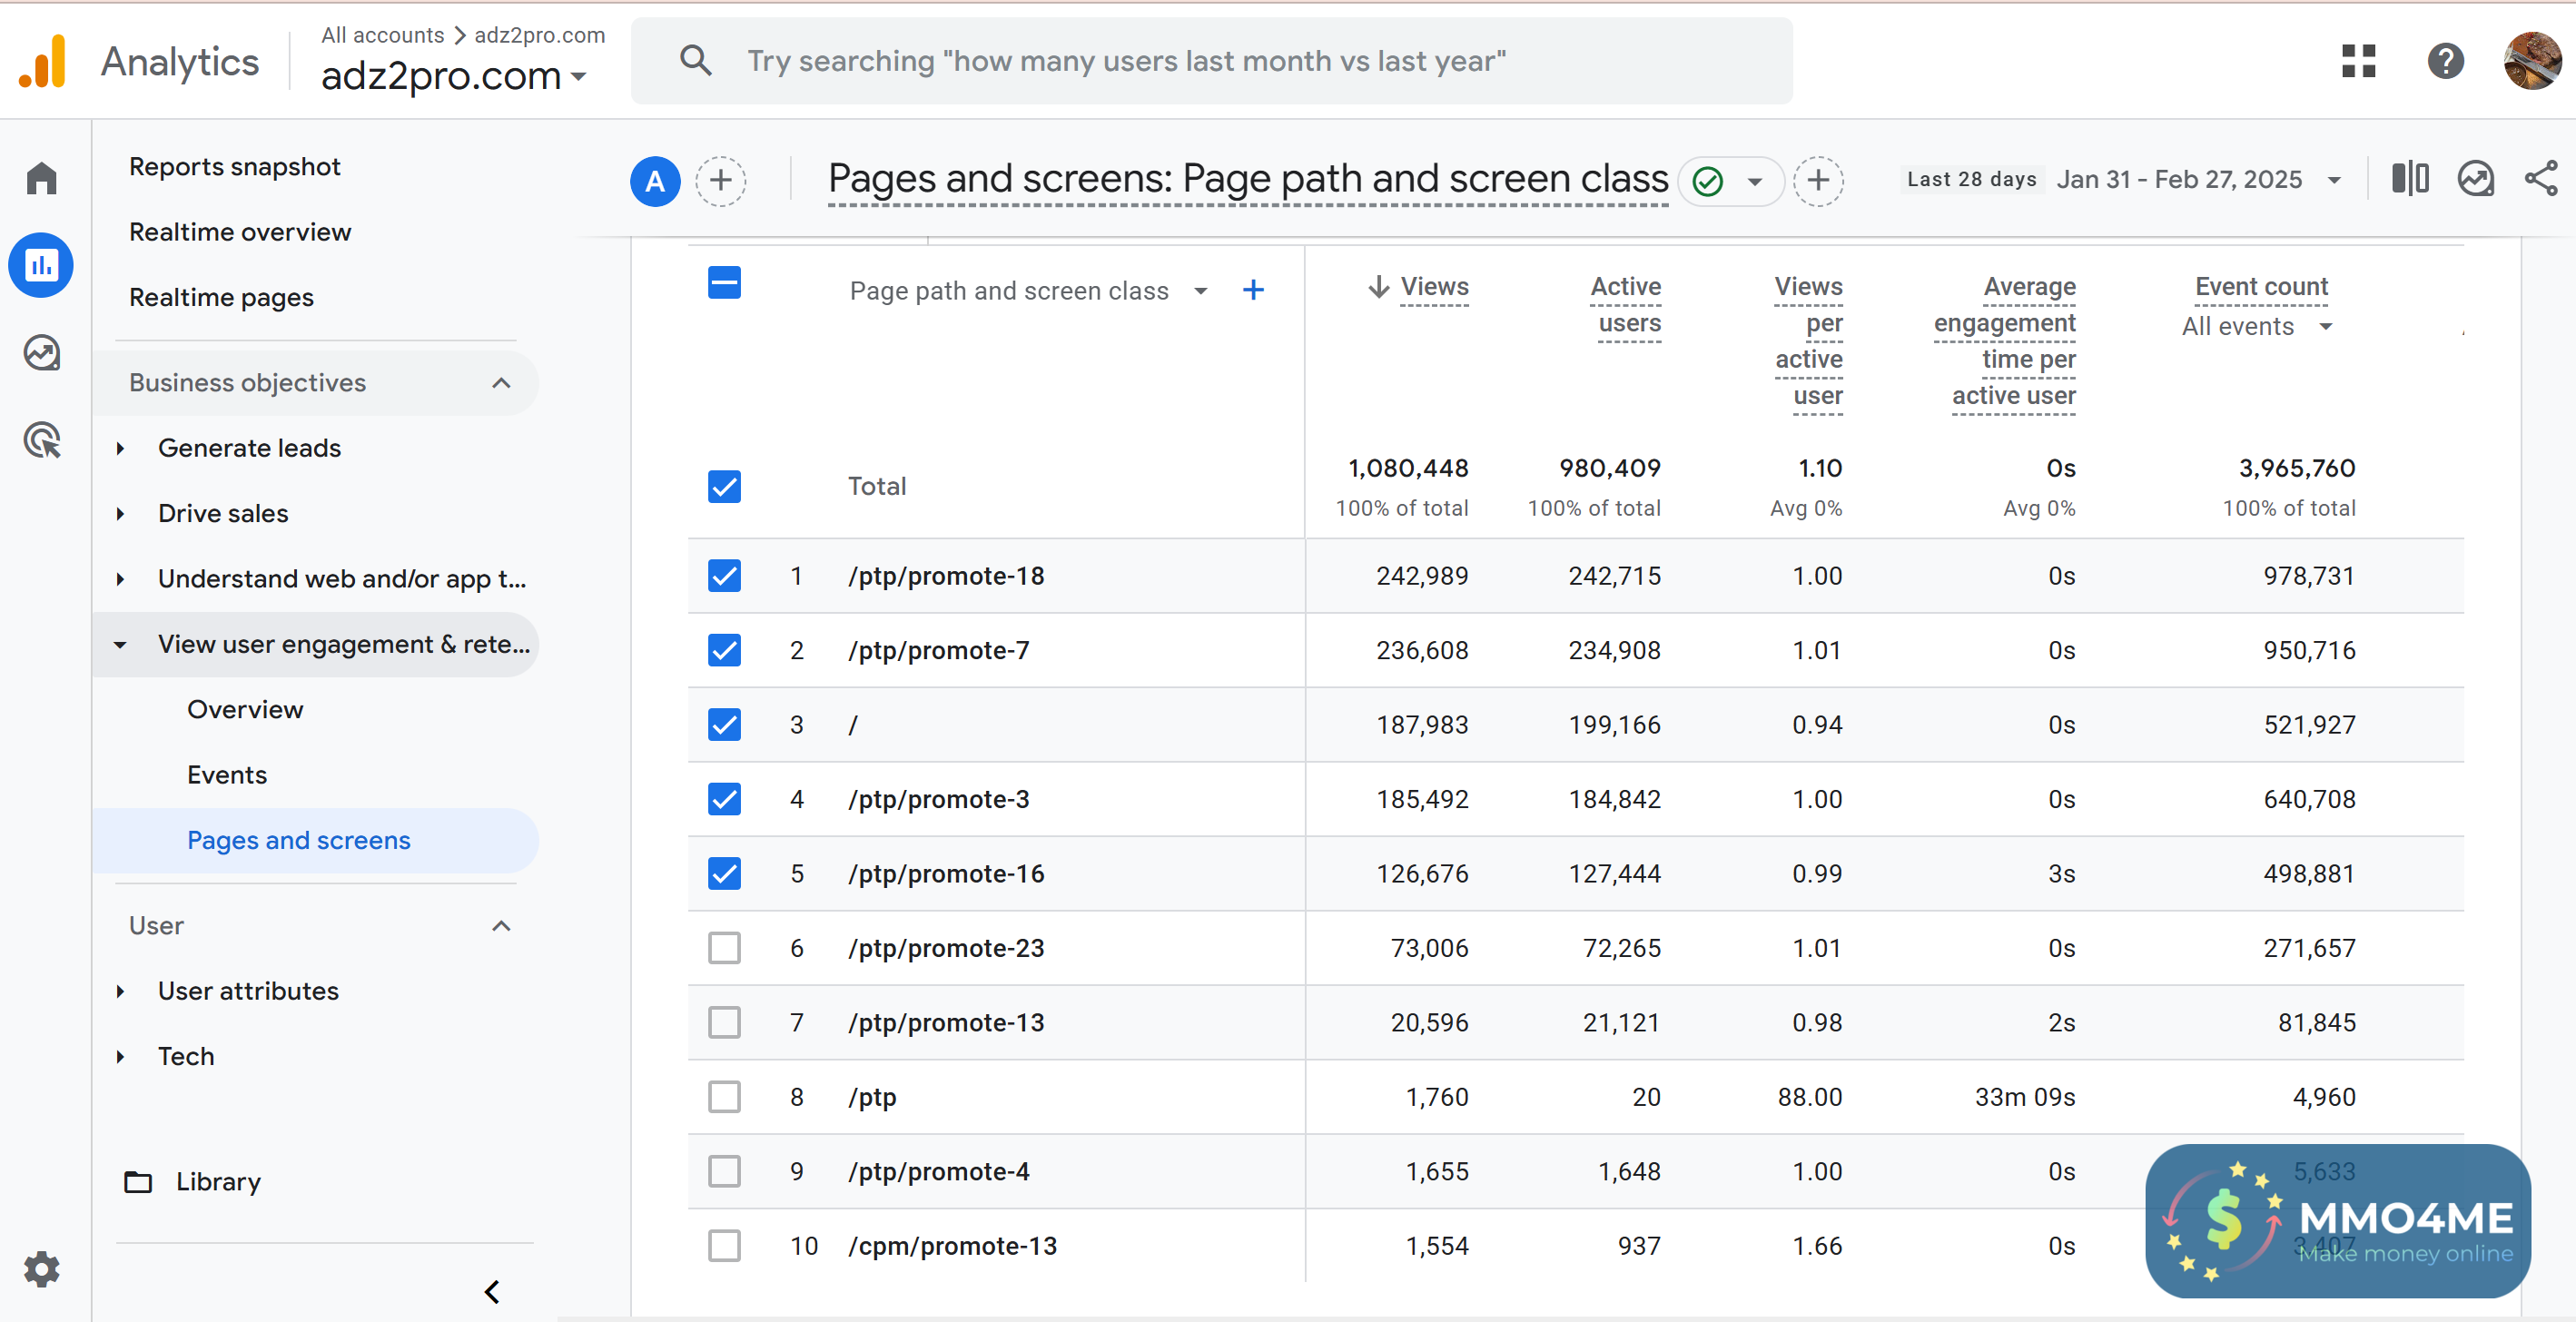2576x1322 pixels.
Task: Click the All accounts breadcrumb link
Action: pyautogui.click(x=382, y=35)
